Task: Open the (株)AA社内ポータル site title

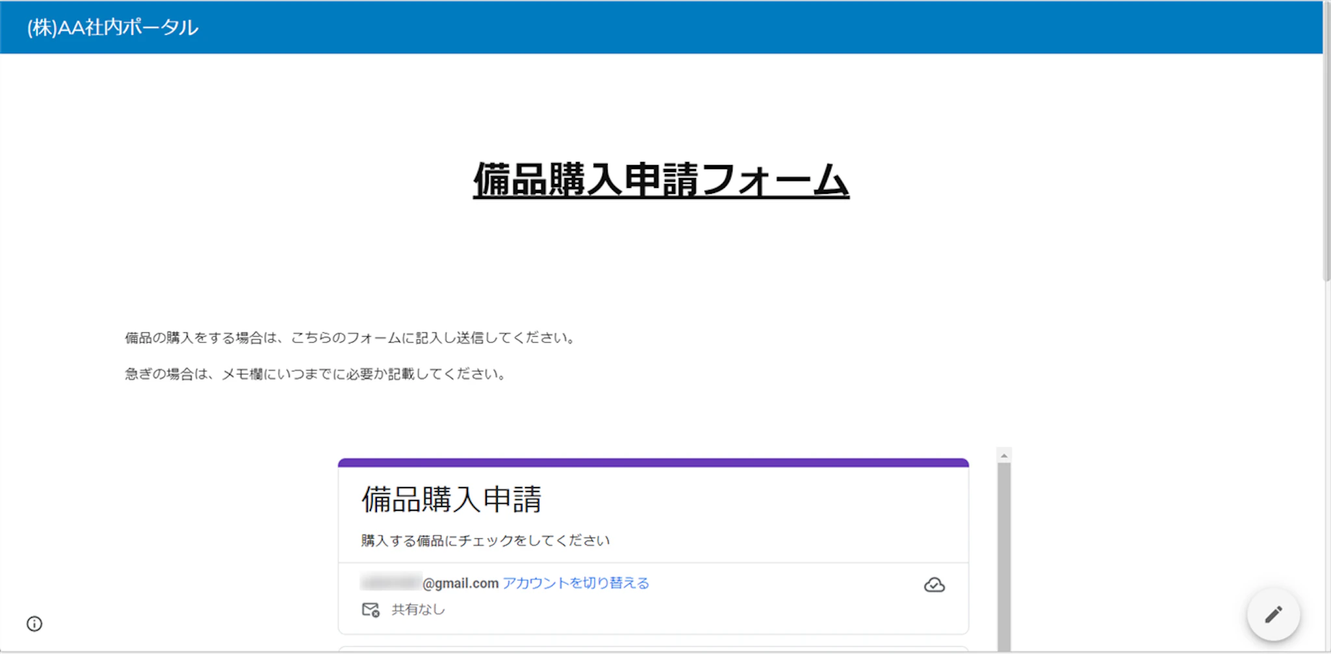Action: [x=112, y=27]
